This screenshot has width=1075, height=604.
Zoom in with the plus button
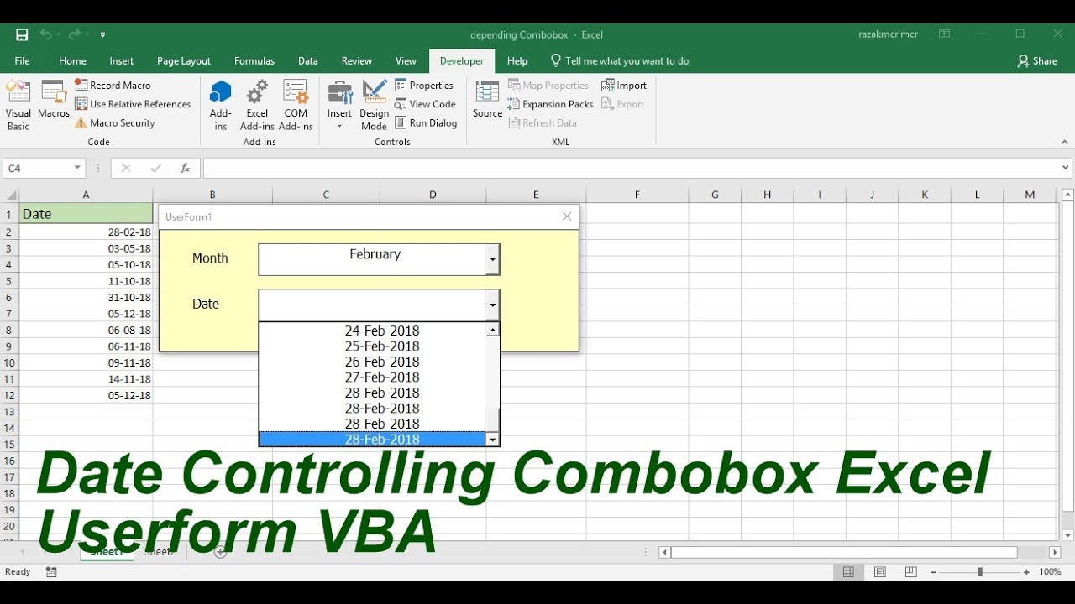coord(1026,572)
